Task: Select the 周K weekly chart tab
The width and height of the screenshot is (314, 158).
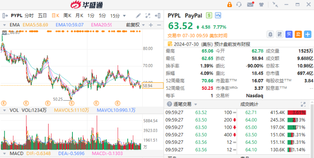Action: (x=67, y=15)
